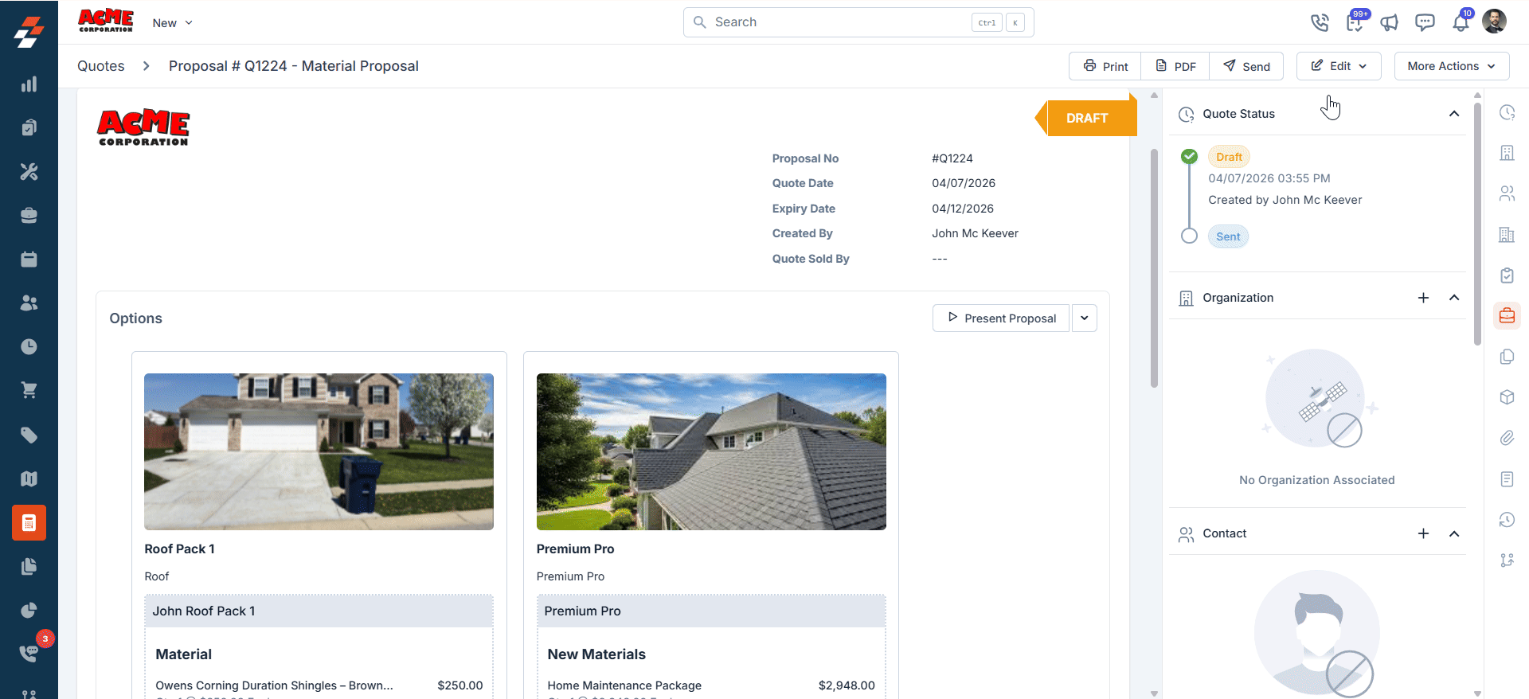Click the Premium Pro roof image
The height and width of the screenshot is (699, 1529).
tap(711, 451)
